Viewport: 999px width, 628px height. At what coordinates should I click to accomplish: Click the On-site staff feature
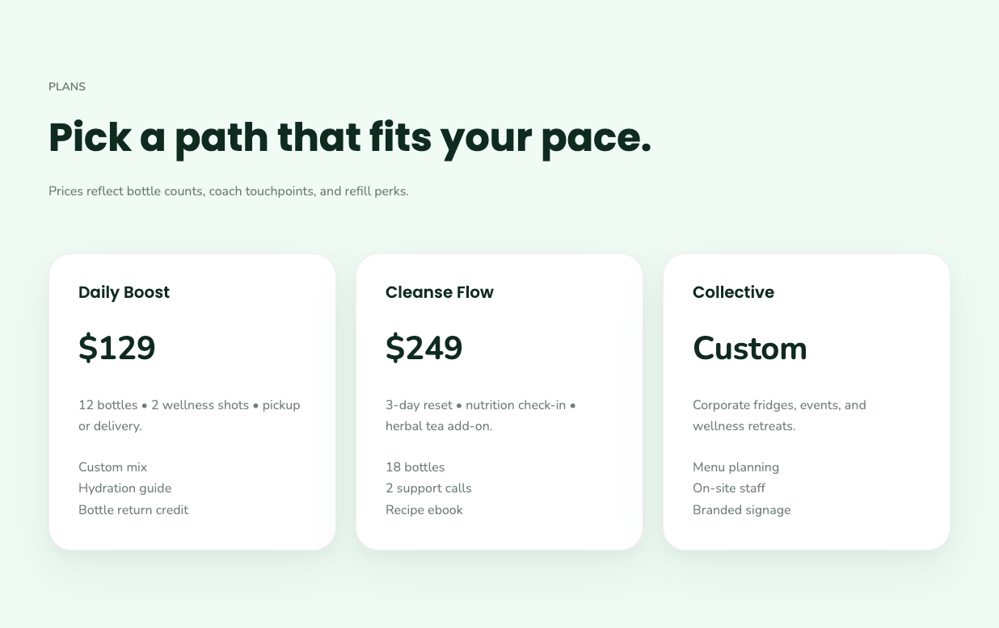click(728, 488)
